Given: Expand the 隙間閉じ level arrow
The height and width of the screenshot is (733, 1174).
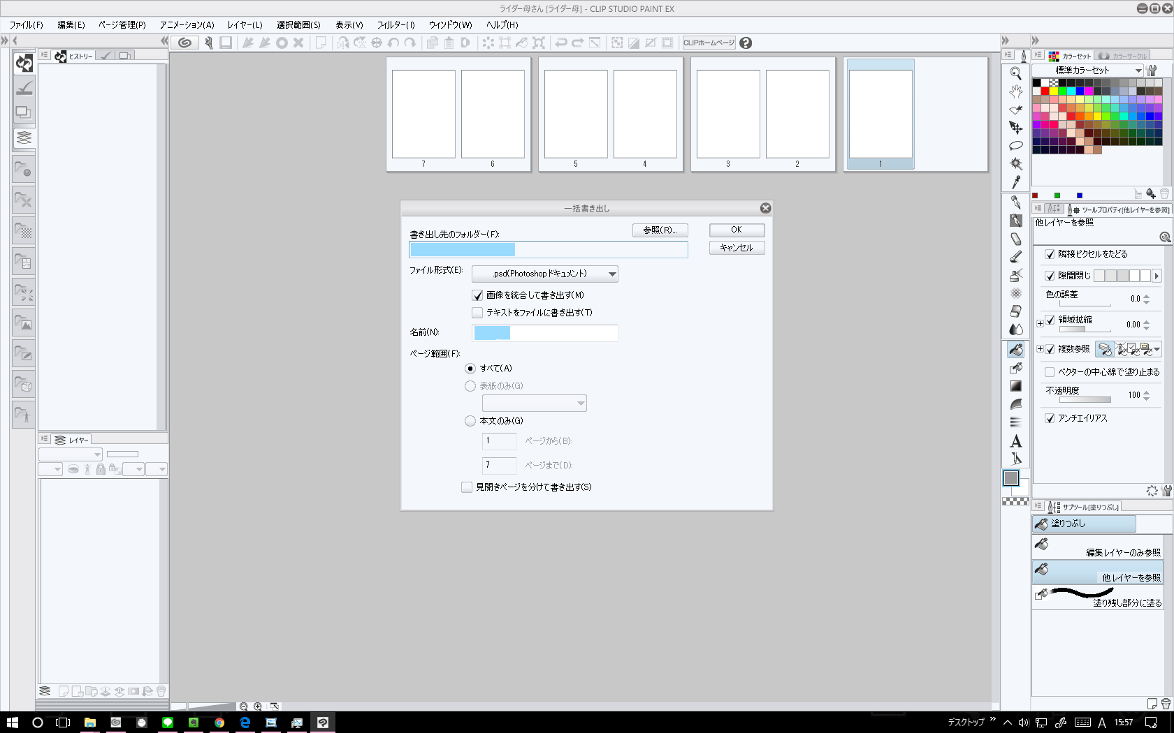Looking at the screenshot, I should pyautogui.click(x=1157, y=276).
